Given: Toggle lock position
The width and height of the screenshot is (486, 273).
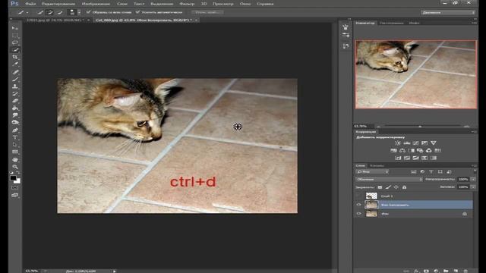Looking at the screenshot, I should (396, 187).
